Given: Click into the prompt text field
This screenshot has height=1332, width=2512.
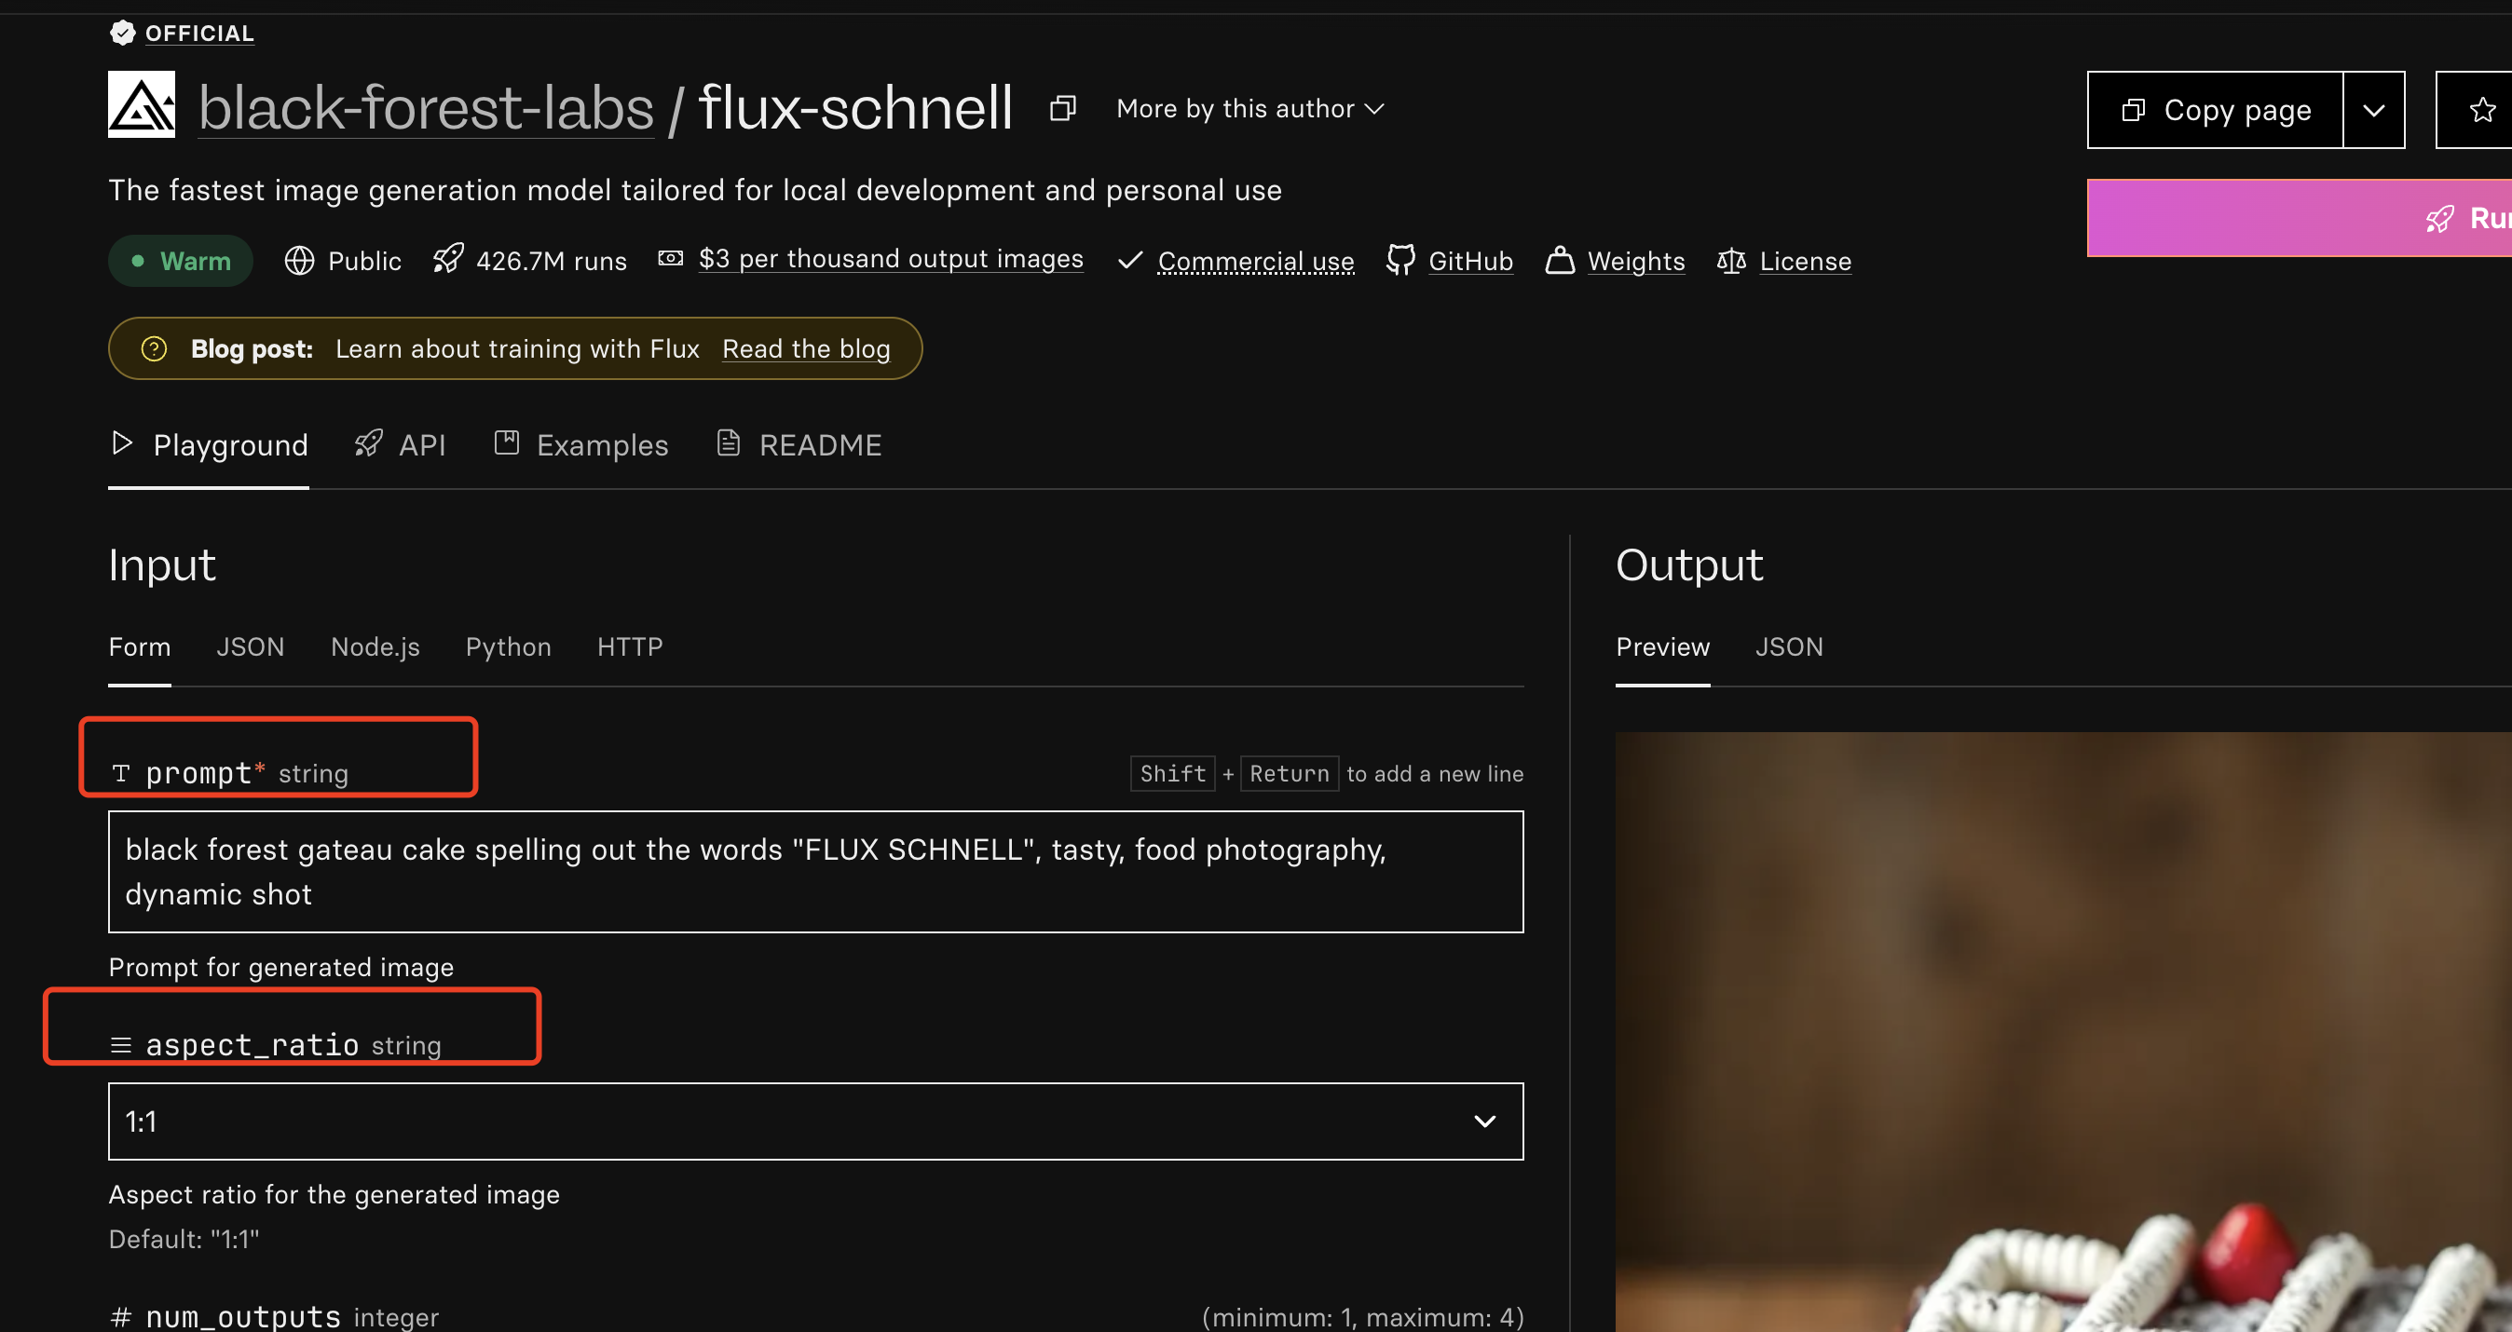Looking at the screenshot, I should click(x=815, y=872).
